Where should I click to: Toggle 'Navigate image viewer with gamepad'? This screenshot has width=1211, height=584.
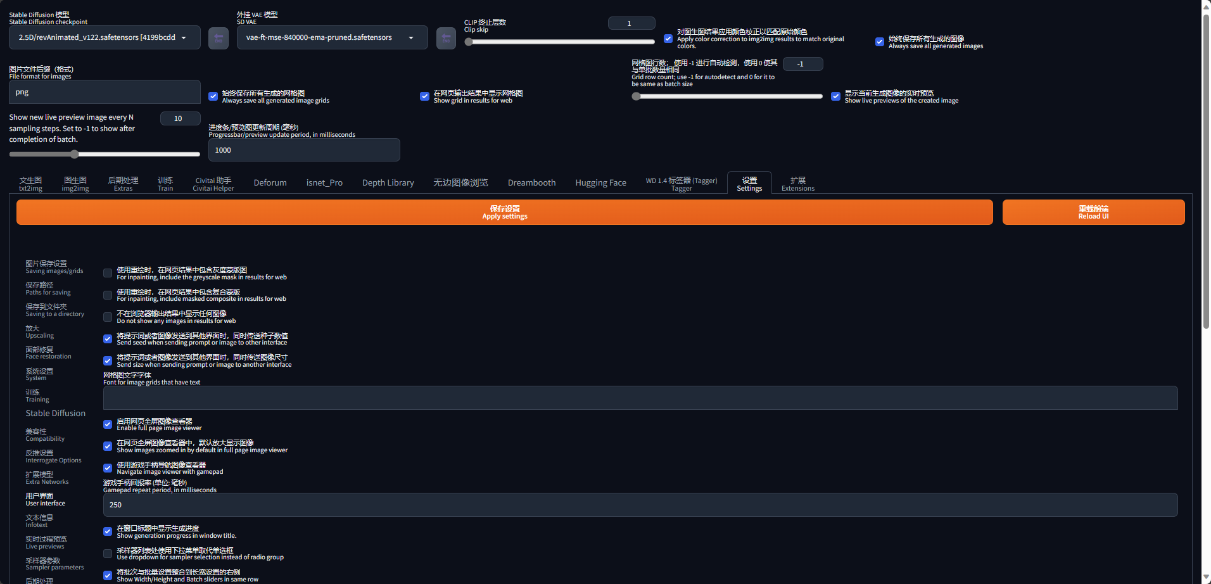(107, 468)
